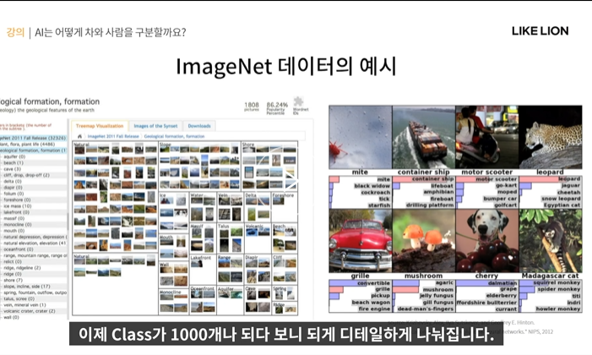This screenshot has height=355, width=592.
Task: Open the Lakefront treemap cell
Action: pos(203,270)
